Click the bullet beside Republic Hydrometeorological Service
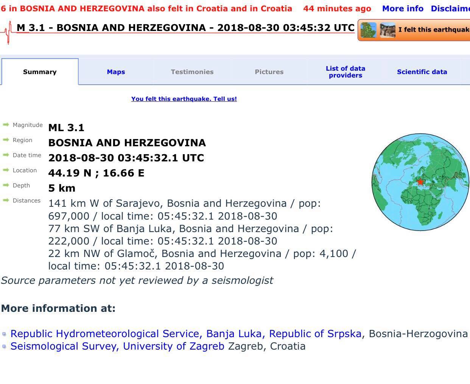470x384 pixels. point(4,334)
